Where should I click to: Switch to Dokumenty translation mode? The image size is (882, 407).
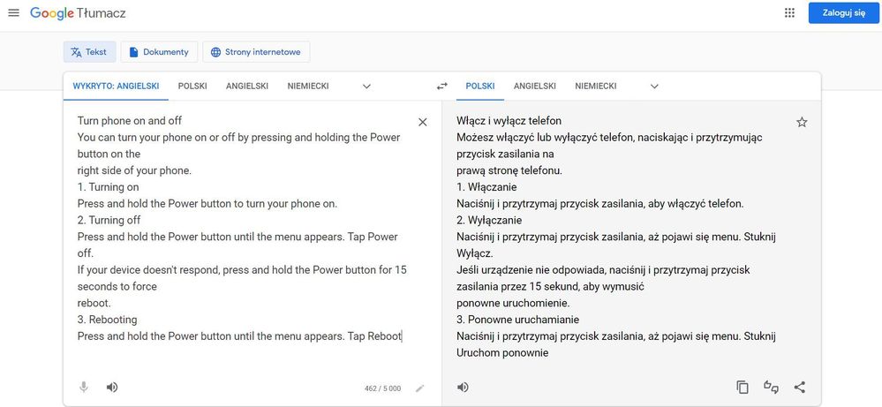[x=159, y=52]
